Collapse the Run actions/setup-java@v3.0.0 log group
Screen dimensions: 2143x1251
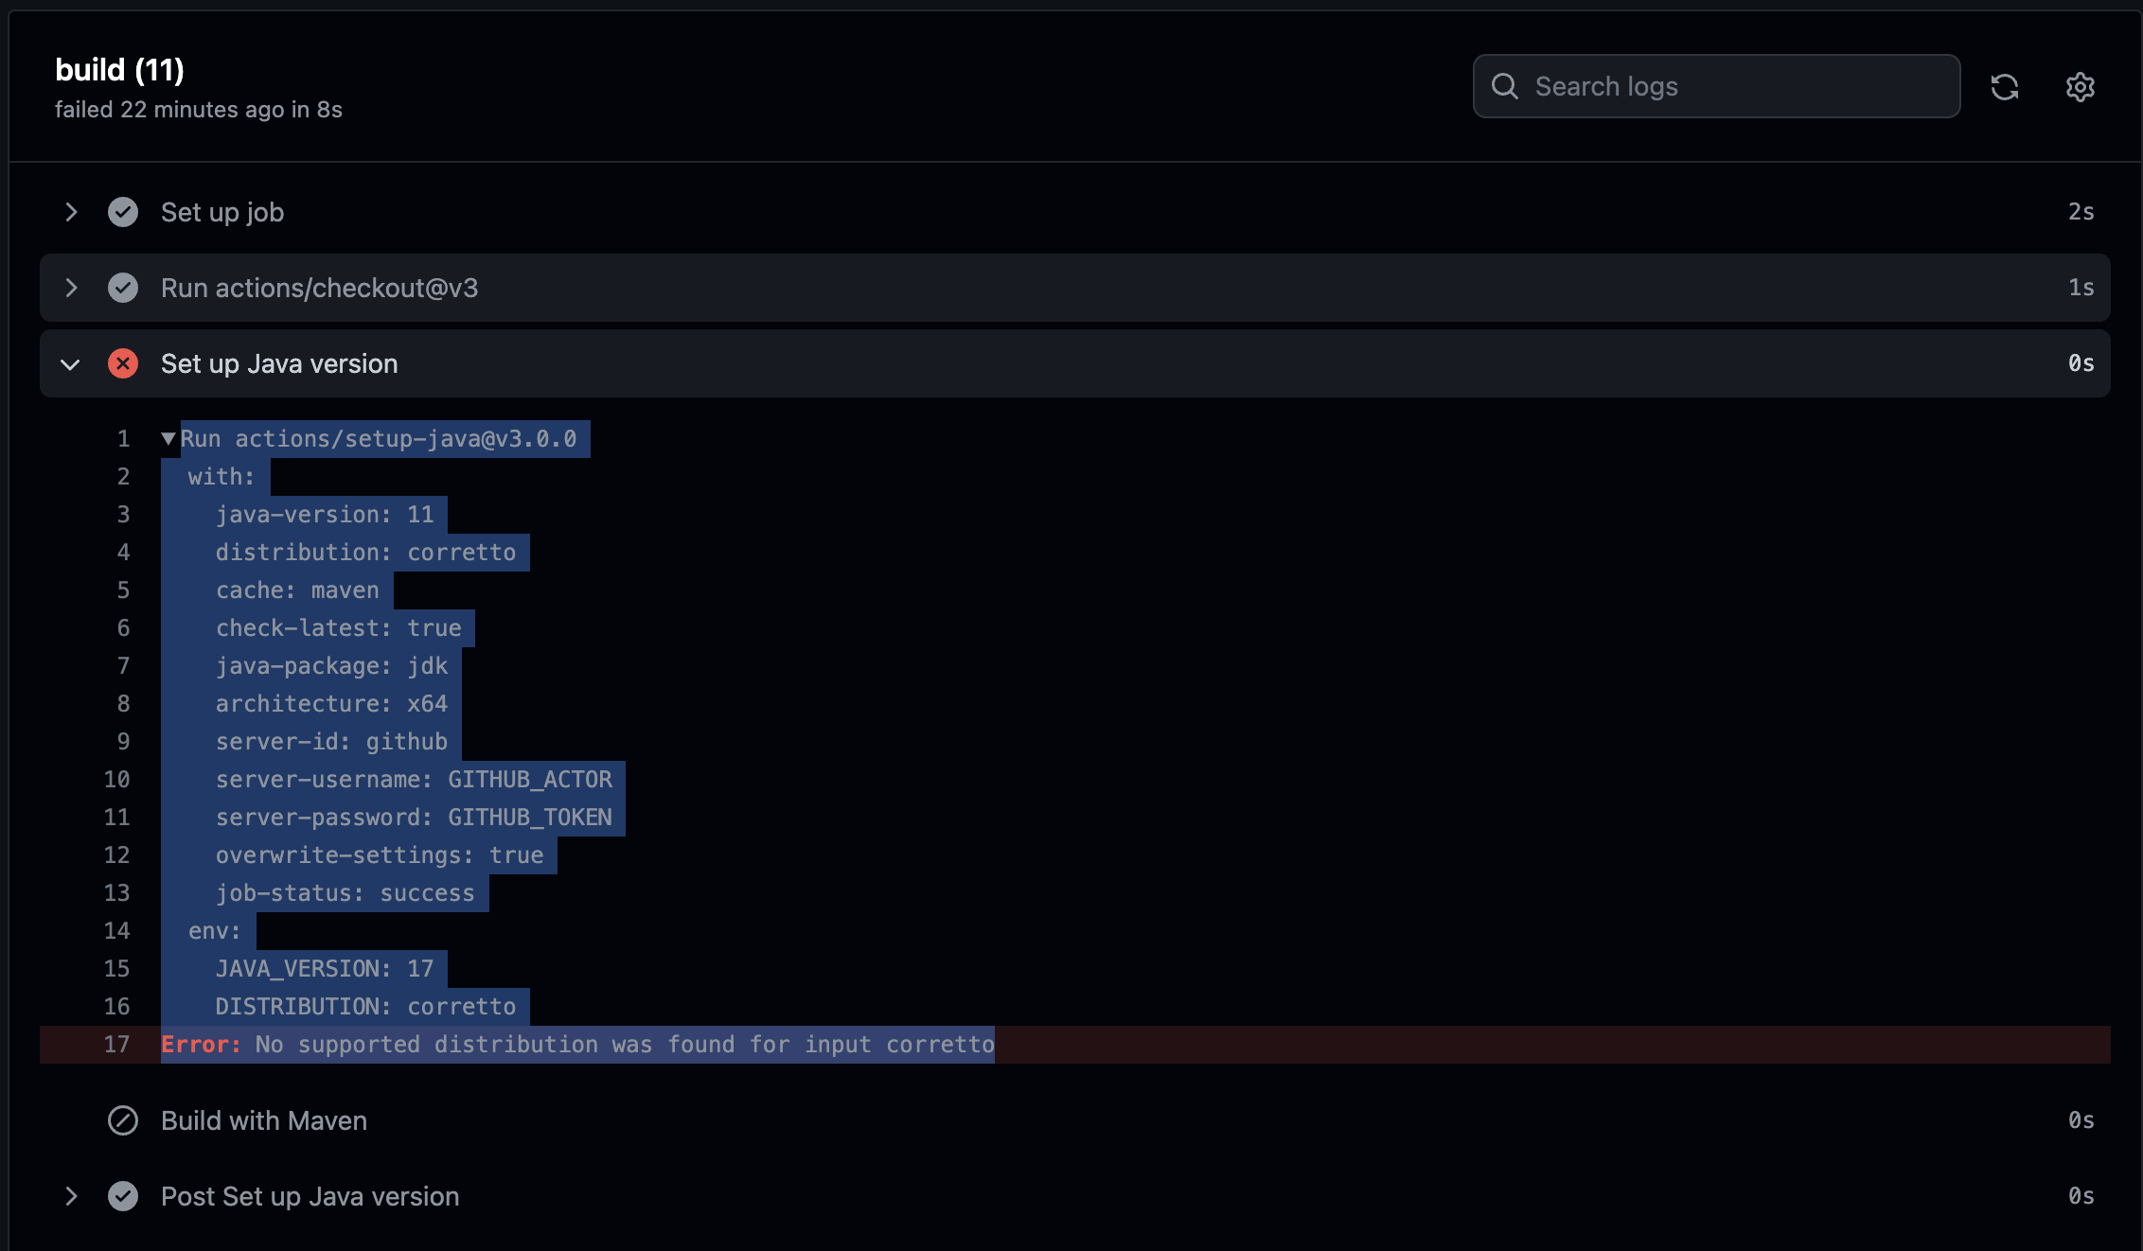(x=169, y=438)
